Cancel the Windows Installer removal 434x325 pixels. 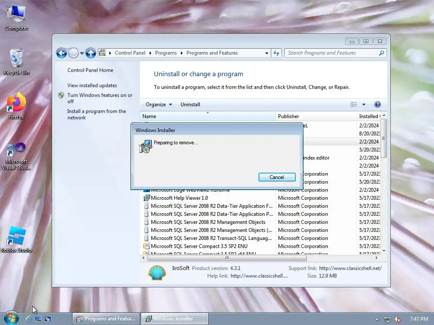click(277, 177)
